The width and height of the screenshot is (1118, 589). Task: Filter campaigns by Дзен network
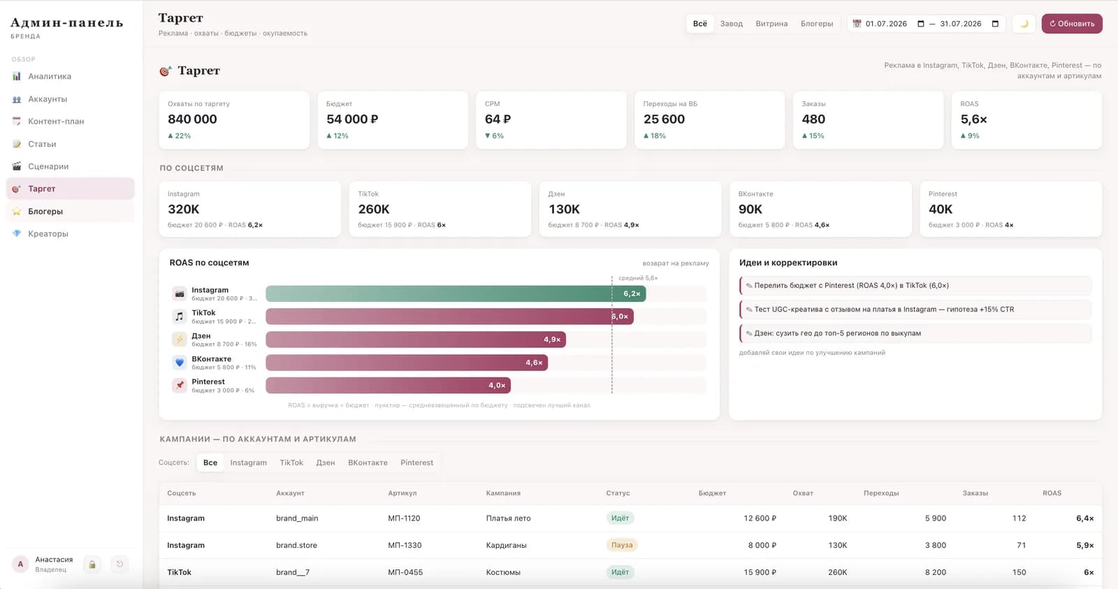click(x=326, y=463)
